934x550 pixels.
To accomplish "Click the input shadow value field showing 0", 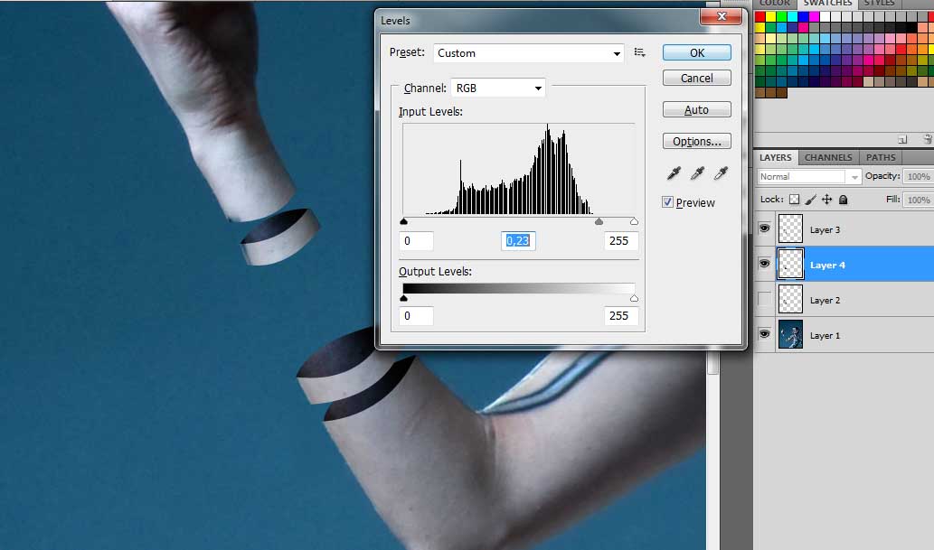I will click(416, 240).
